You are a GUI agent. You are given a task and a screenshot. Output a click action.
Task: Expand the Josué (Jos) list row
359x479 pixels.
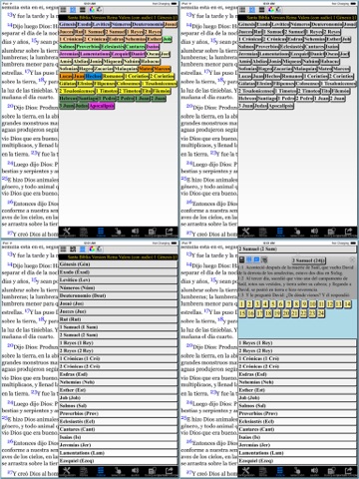click(x=118, y=303)
